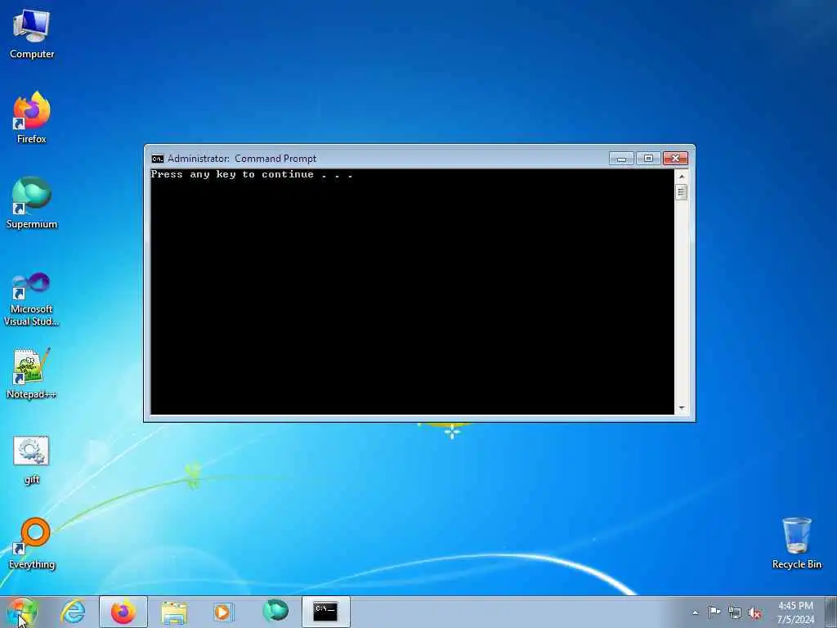Click the console scrollbar up arrow

(x=681, y=177)
